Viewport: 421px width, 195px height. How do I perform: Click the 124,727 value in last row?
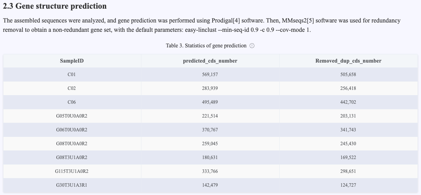click(348, 185)
